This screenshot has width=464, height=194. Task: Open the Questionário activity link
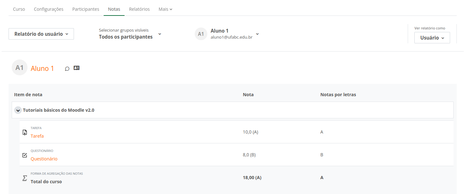click(44, 159)
